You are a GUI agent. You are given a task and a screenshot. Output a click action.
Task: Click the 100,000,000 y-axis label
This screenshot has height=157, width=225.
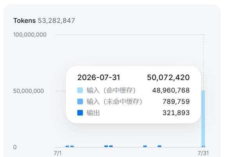coord(30,35)
